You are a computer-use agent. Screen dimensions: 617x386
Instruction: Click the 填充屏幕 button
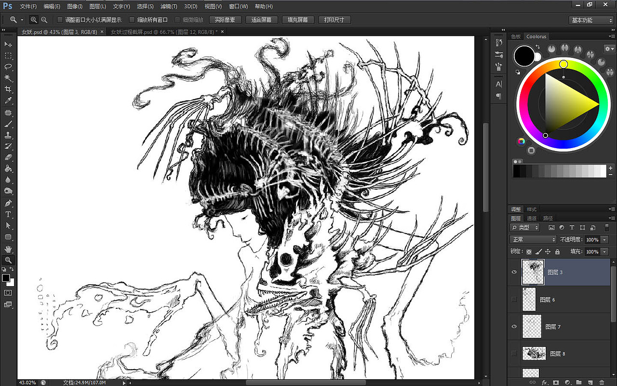298,20
